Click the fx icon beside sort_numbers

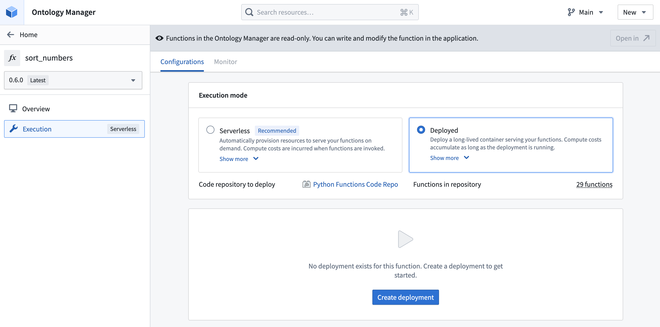(12, 58)
